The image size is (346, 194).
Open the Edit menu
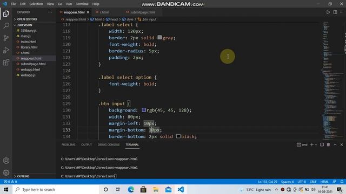(23, 4)
